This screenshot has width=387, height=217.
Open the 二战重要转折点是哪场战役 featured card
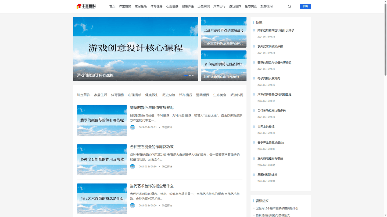(x=224, y=32)
